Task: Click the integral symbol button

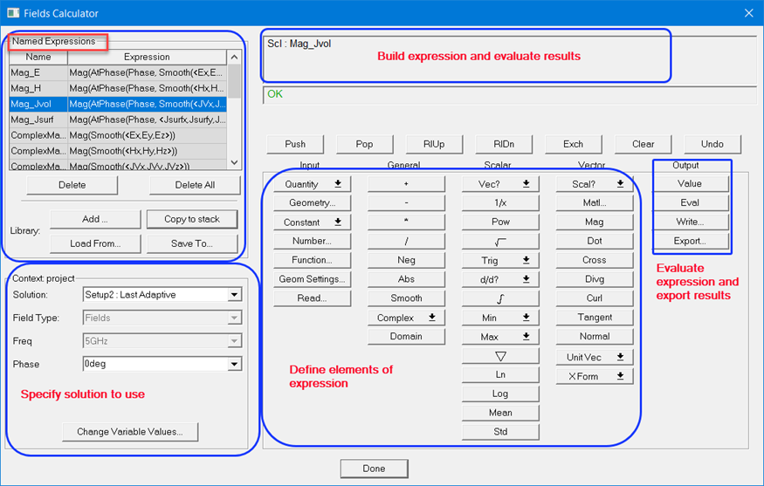Action: [500, 298]
